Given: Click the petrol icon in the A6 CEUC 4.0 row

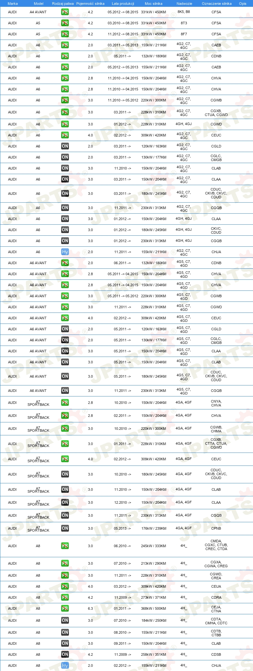Looking at the screenshot, I should tap(65, 135).
